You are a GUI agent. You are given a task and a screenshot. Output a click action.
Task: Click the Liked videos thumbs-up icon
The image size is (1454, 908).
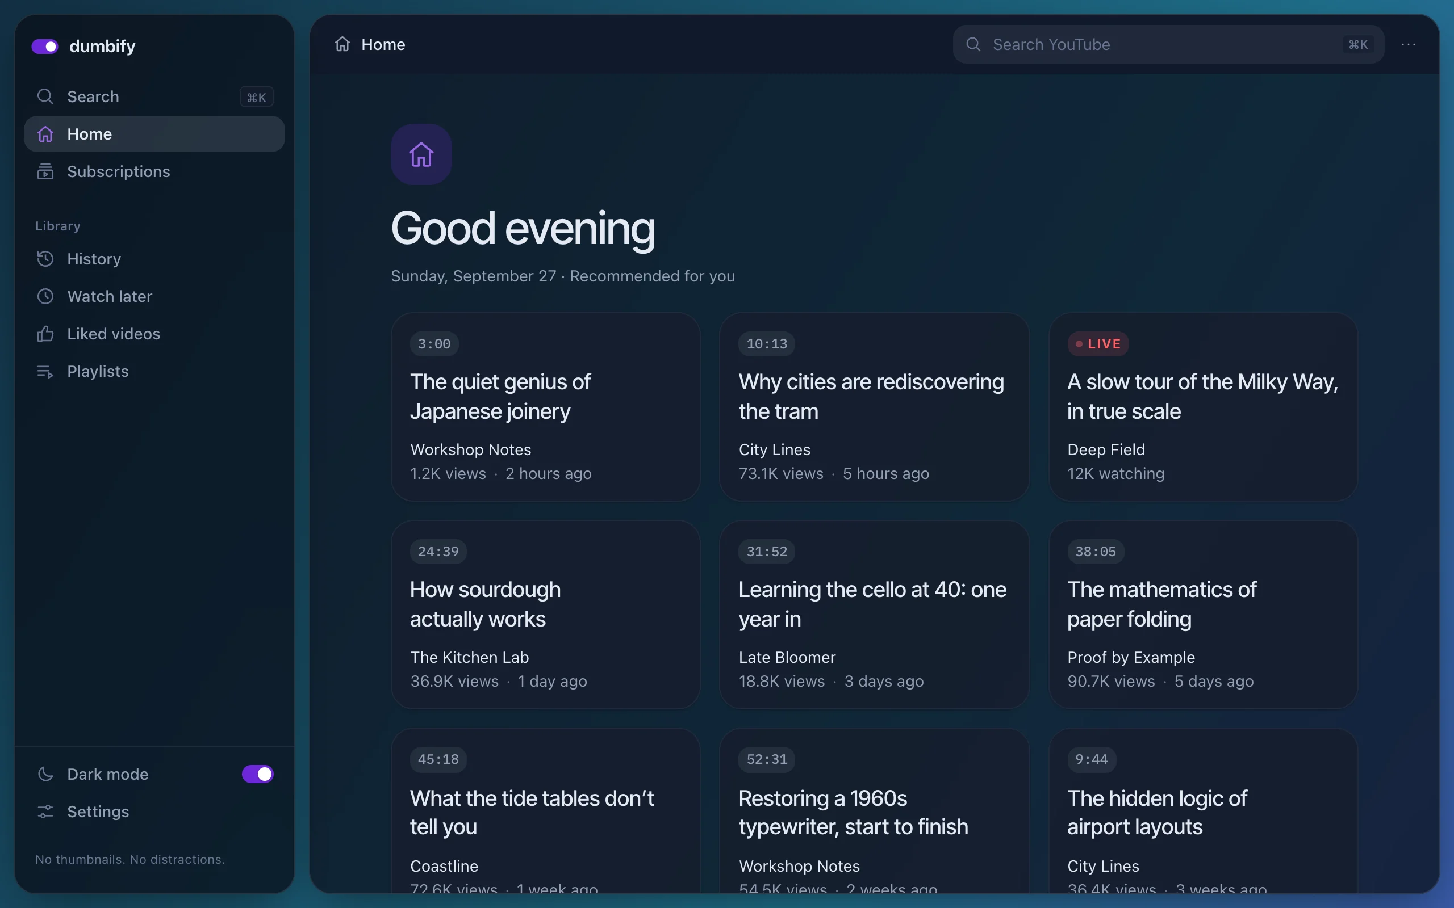tap(45, 334)
